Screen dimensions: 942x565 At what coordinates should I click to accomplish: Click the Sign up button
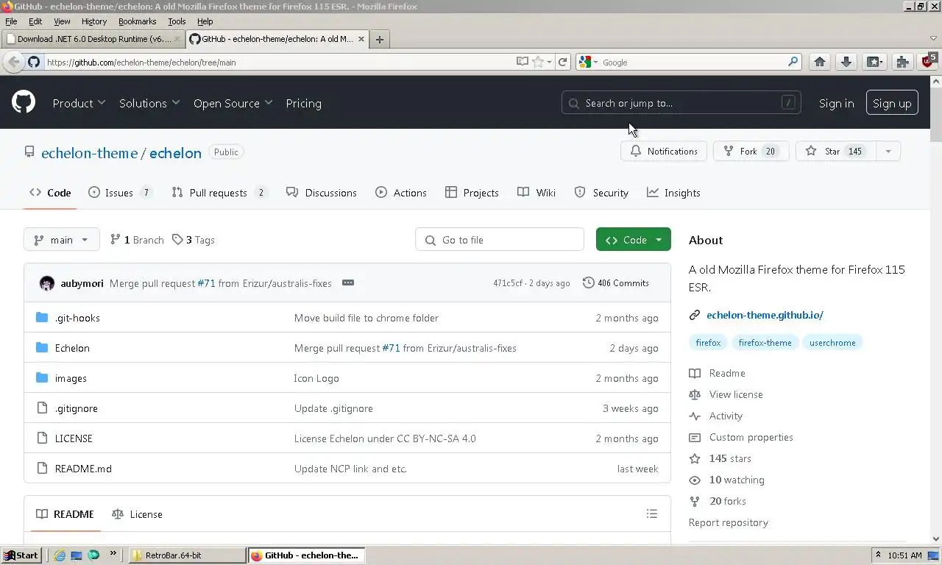tap(892, 103)
